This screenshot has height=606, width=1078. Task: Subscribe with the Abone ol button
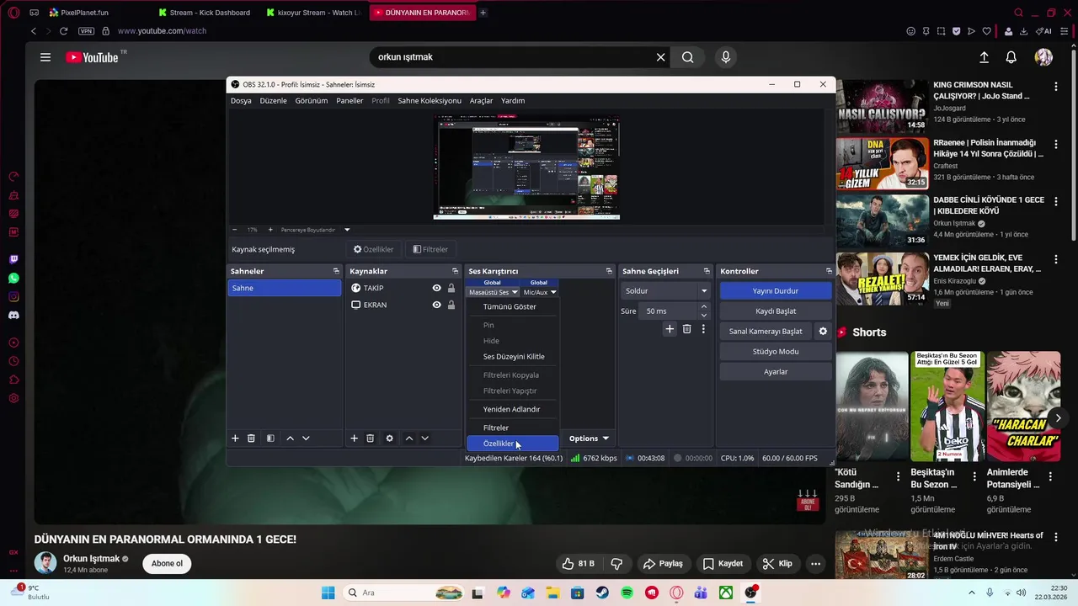pyautogui.click(x=167, y=564)
